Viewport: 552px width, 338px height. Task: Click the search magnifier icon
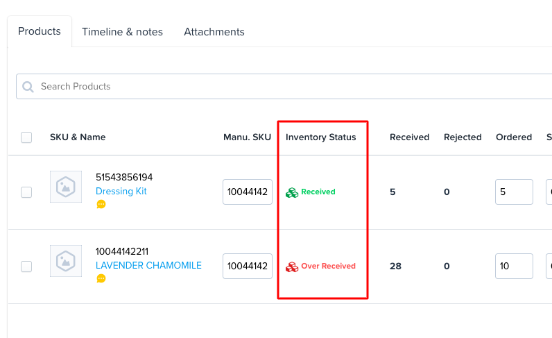coord(28,87)
